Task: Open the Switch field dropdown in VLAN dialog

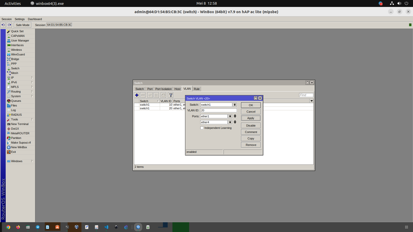Action: 235,105
